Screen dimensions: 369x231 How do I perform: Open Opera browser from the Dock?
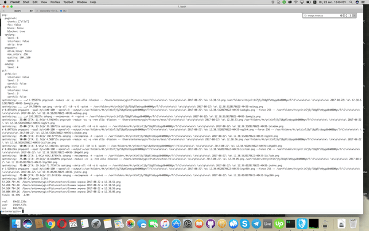(x=62, y=224)
